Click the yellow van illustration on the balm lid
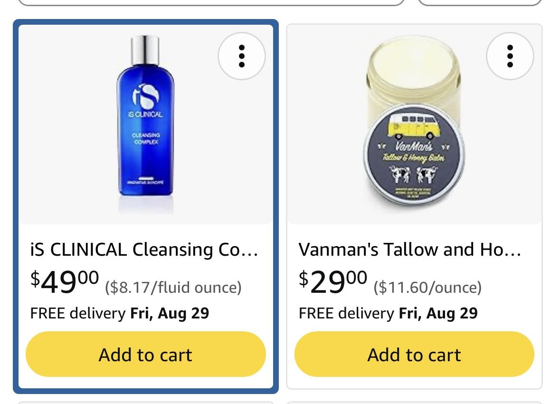The height and width of the screenshot is (404, 560). tap(414, 125)
